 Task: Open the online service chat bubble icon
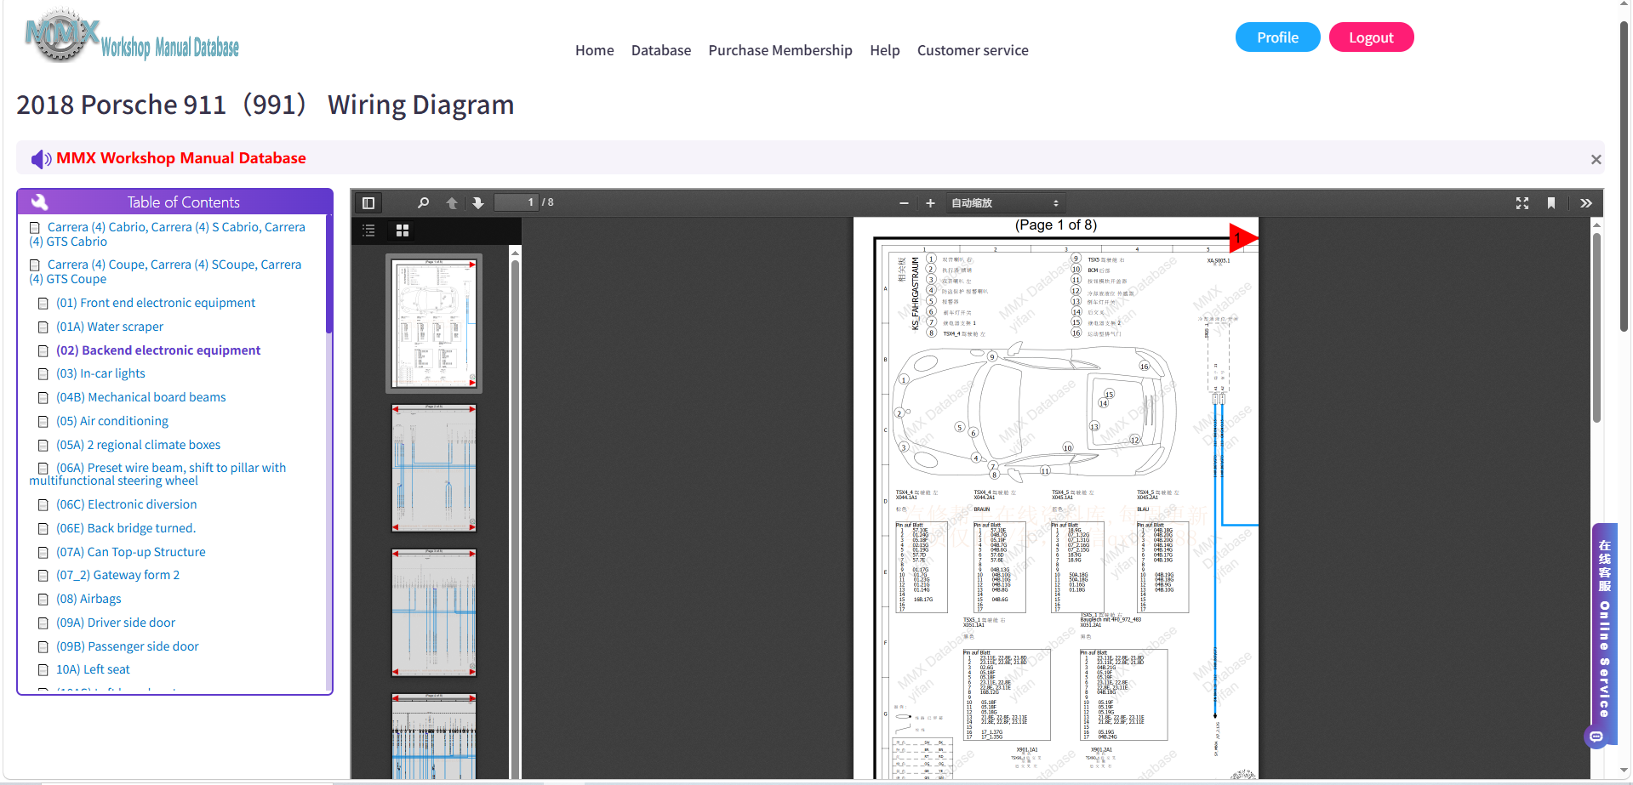coord(1596,737)
